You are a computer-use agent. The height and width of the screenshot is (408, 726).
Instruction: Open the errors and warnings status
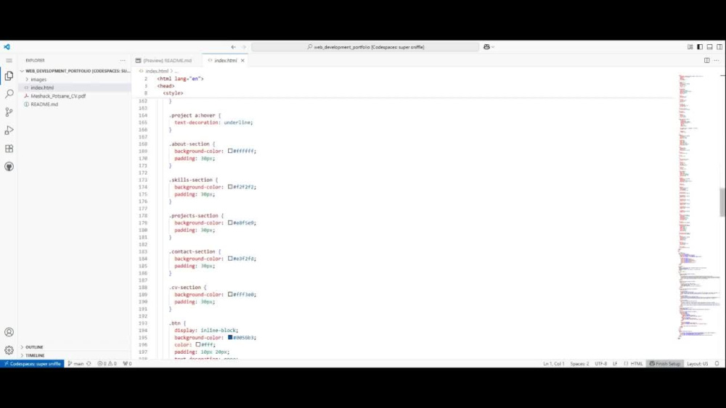(107, 364)
